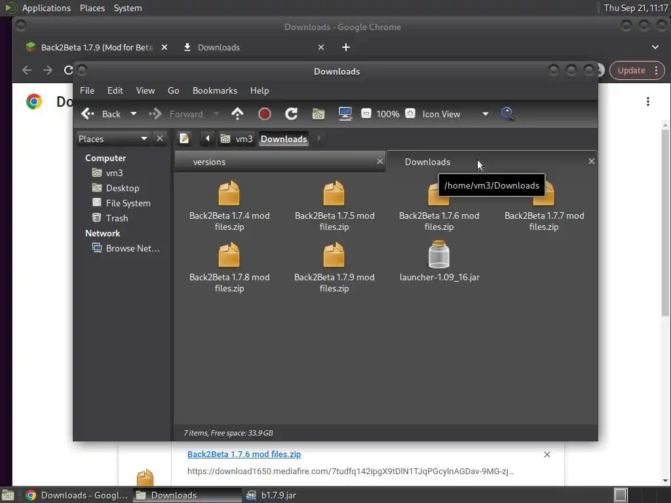Go up to parent folder with up arrow
Image resolution: width=671 pixels, height=503 pixels.
[x=237, y=114]
